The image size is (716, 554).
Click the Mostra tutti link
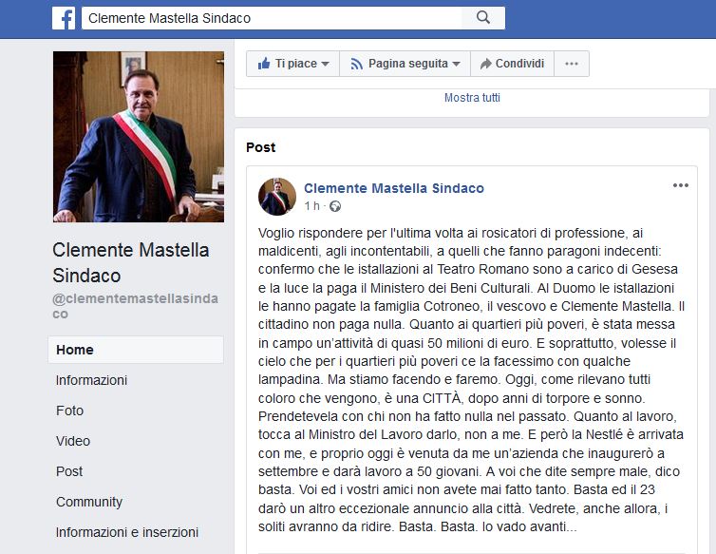[472, 98]
